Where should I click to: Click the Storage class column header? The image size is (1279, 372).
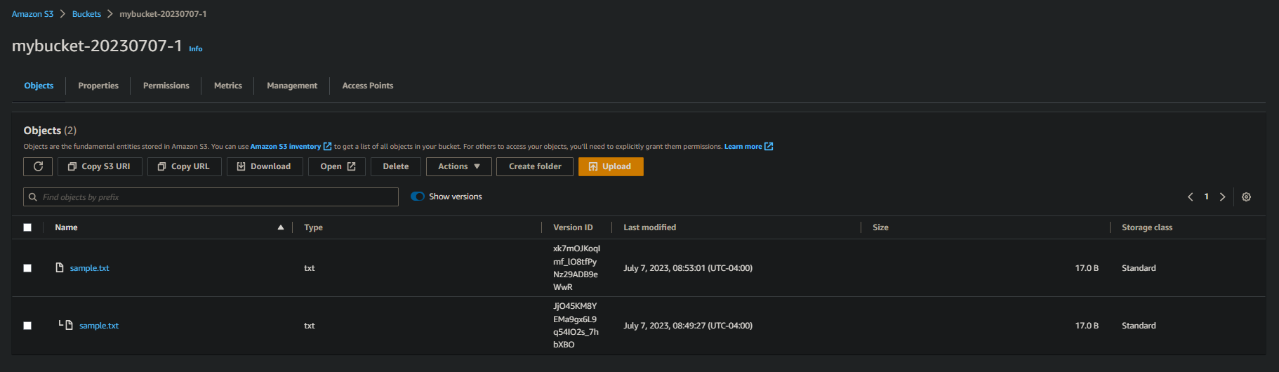tap(1147, 227)
